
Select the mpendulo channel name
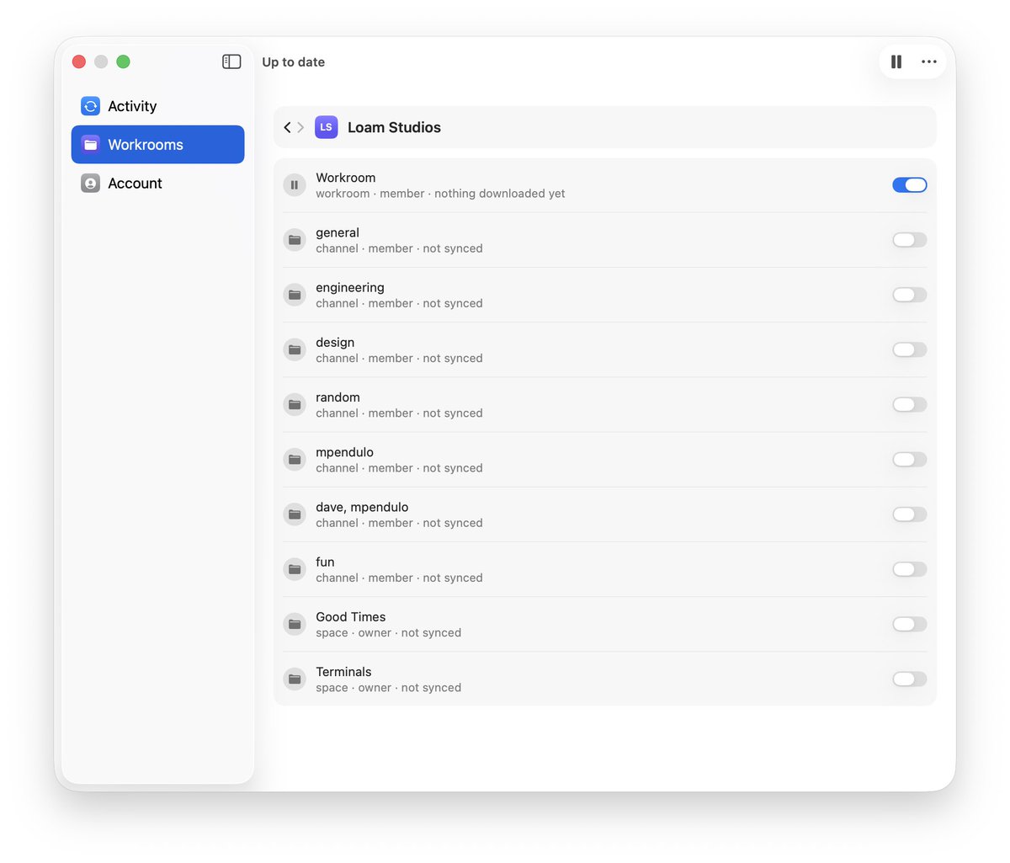point(344,452)
